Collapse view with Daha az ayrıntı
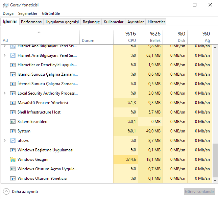This screenshot has height=199, width=218. click(x=21, y=192)
